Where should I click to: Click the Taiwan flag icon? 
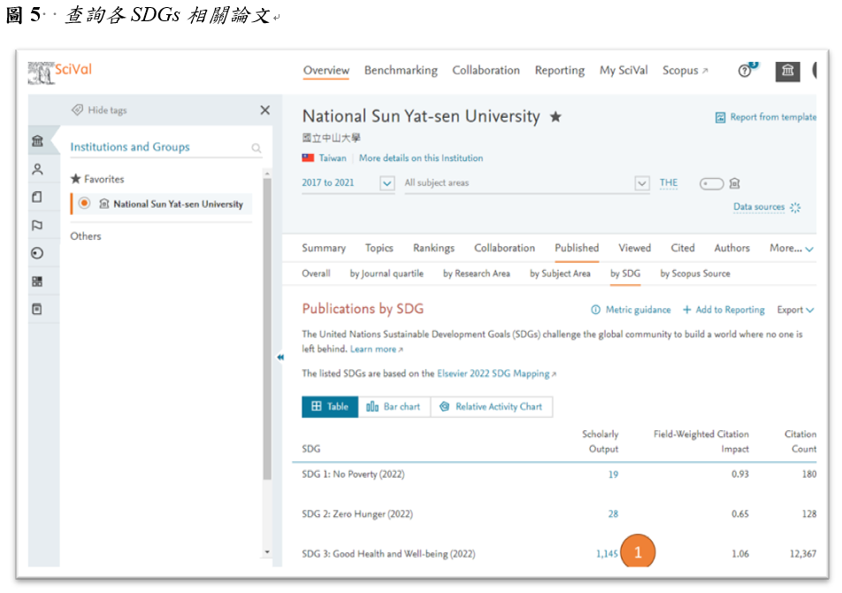308,158
